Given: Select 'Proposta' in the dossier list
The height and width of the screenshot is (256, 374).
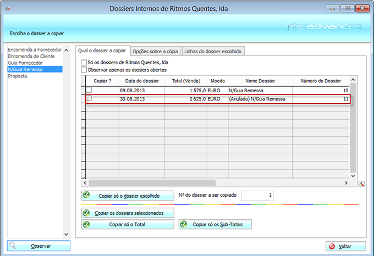Looking at the screenshot, I should pyautogui.click(x=35, y=76).
